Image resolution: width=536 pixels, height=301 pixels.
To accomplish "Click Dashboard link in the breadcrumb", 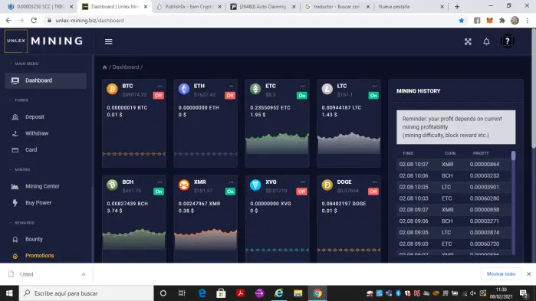I will click(x=126, y=67).
